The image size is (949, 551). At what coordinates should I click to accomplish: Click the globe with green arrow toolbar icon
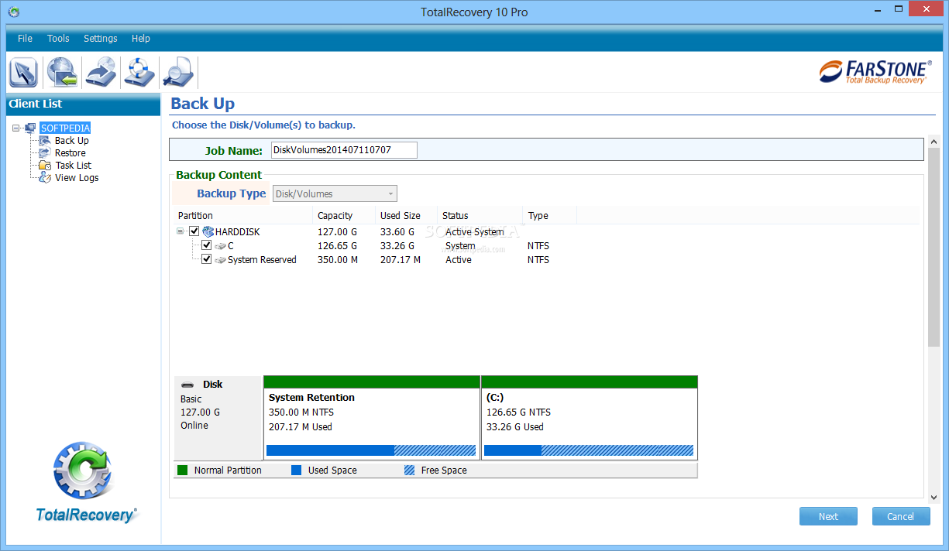pyautogui.click(x=62, y=72)
